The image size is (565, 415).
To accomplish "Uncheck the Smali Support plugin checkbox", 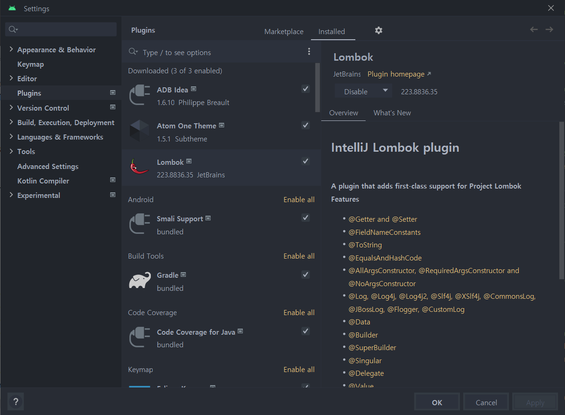I will pyautogui.click(x=305, y=218).
